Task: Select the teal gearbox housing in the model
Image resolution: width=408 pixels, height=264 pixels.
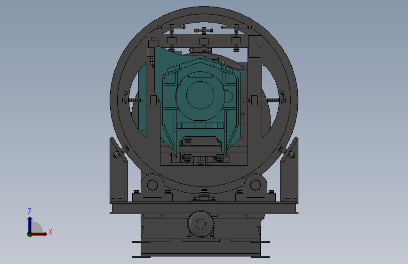Action: coord(200,102)
